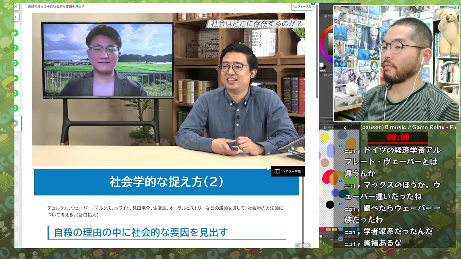Click the comment 学者家系だったんだ

398,231
